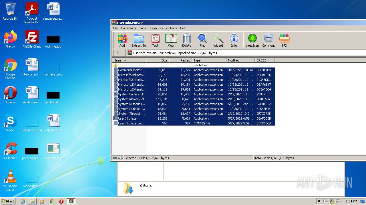Click the Delete trash can icon
The width and height of the screenshot is (366, 205).
pos(186,40)
